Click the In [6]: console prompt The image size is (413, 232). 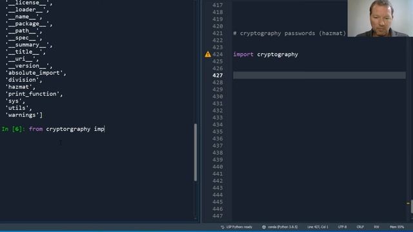[x=13, y=129]
